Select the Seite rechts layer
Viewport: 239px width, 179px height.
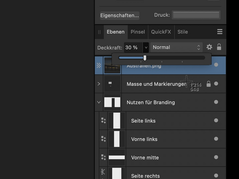point(163,173)
